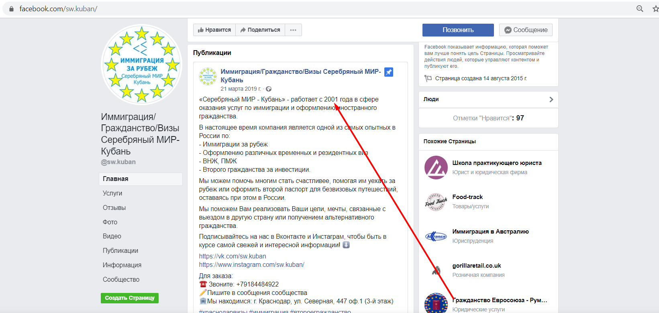Click the #краснодарвизы hashtag
Image resolution: width=659 pixels, height=313 pixels.
(223, 311)
